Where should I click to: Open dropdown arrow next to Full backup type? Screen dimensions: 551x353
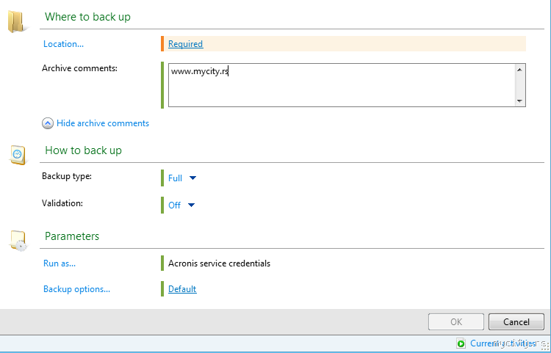(x=192, y=178)
